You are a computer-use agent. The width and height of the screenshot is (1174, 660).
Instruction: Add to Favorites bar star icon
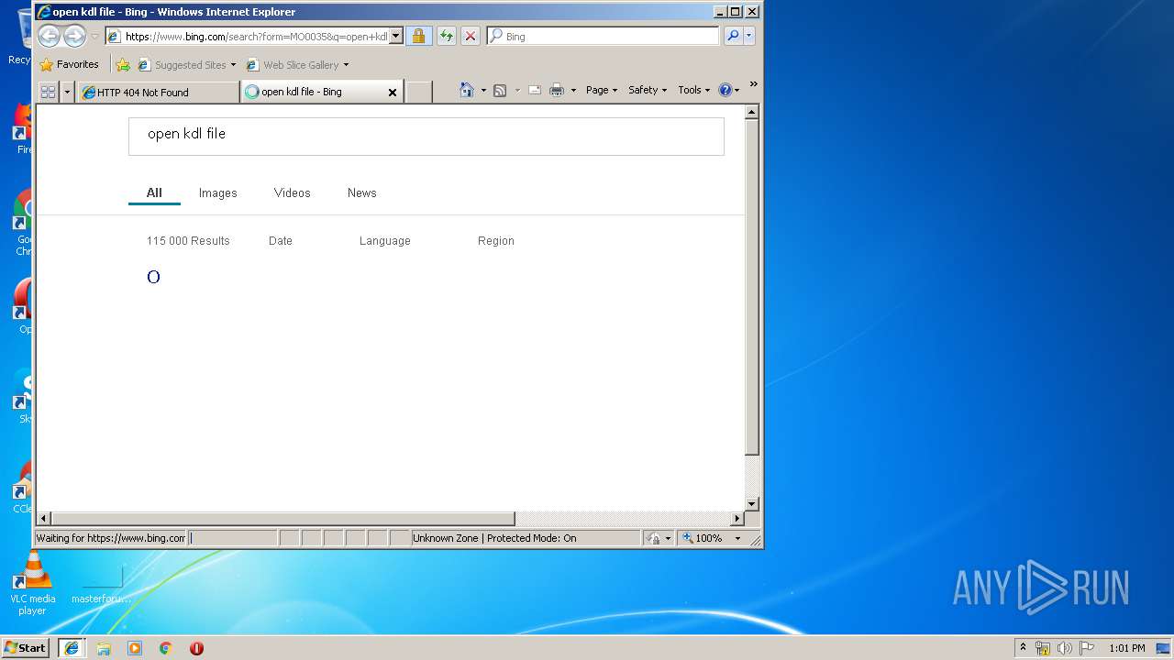pyautogui.click(x=123, y=64)
